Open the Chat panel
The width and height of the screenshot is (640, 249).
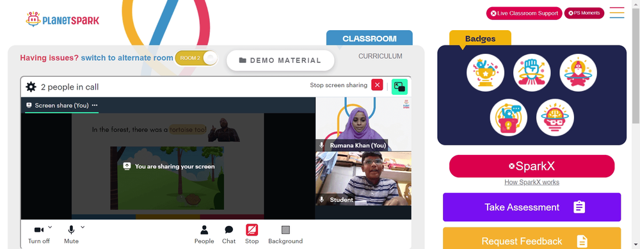coord(229,235)
